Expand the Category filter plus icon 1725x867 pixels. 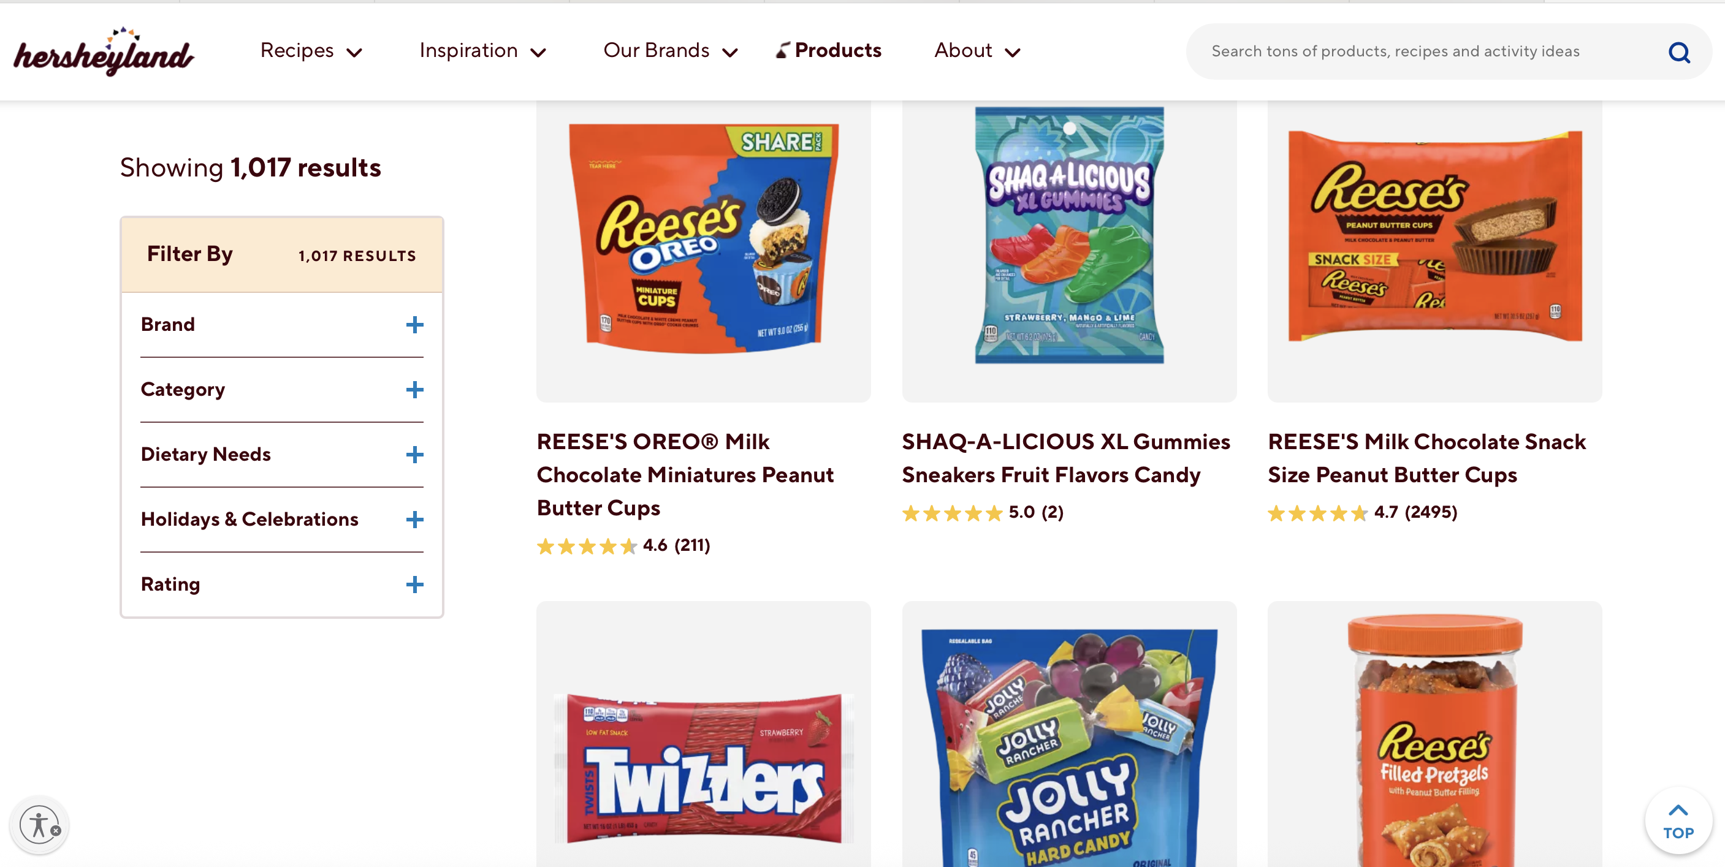pos(414,390)
